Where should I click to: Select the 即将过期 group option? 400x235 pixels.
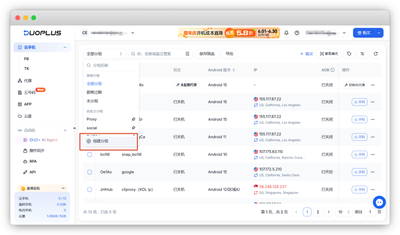94,92
